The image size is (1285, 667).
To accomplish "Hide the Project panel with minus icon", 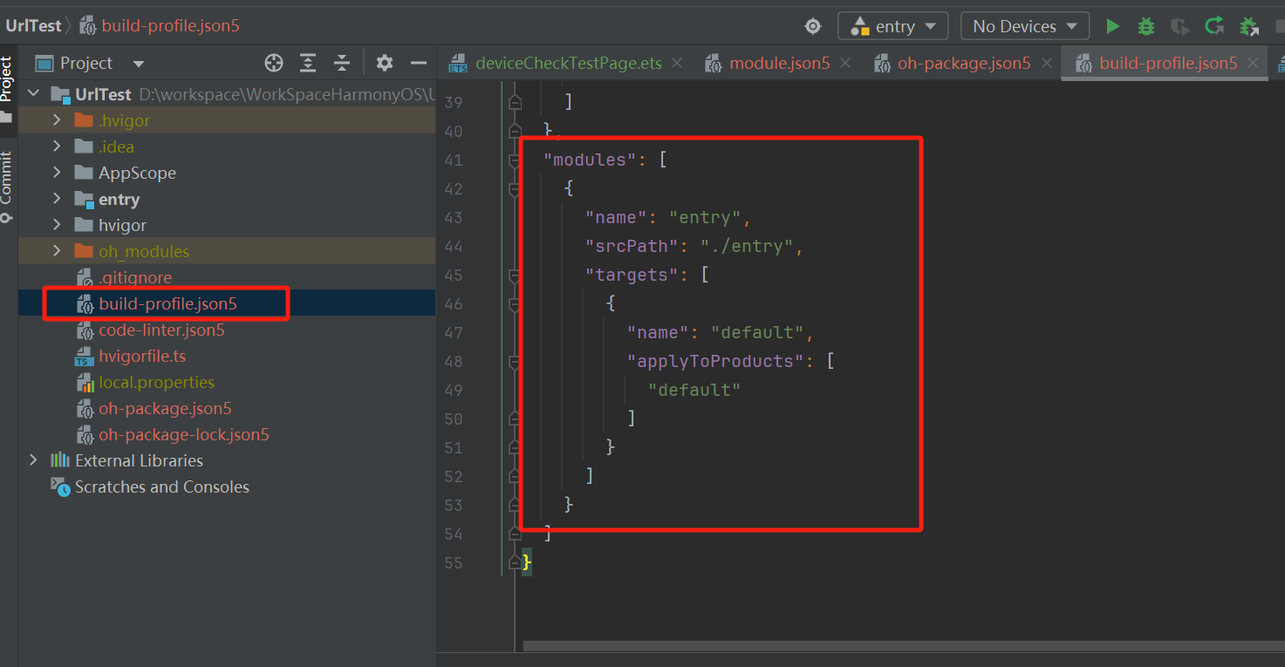I will coord(419,63).
